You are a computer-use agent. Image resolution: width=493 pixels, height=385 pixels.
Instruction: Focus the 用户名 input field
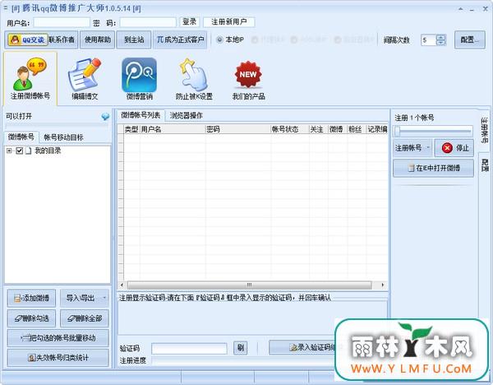click(x=62, y=22)
